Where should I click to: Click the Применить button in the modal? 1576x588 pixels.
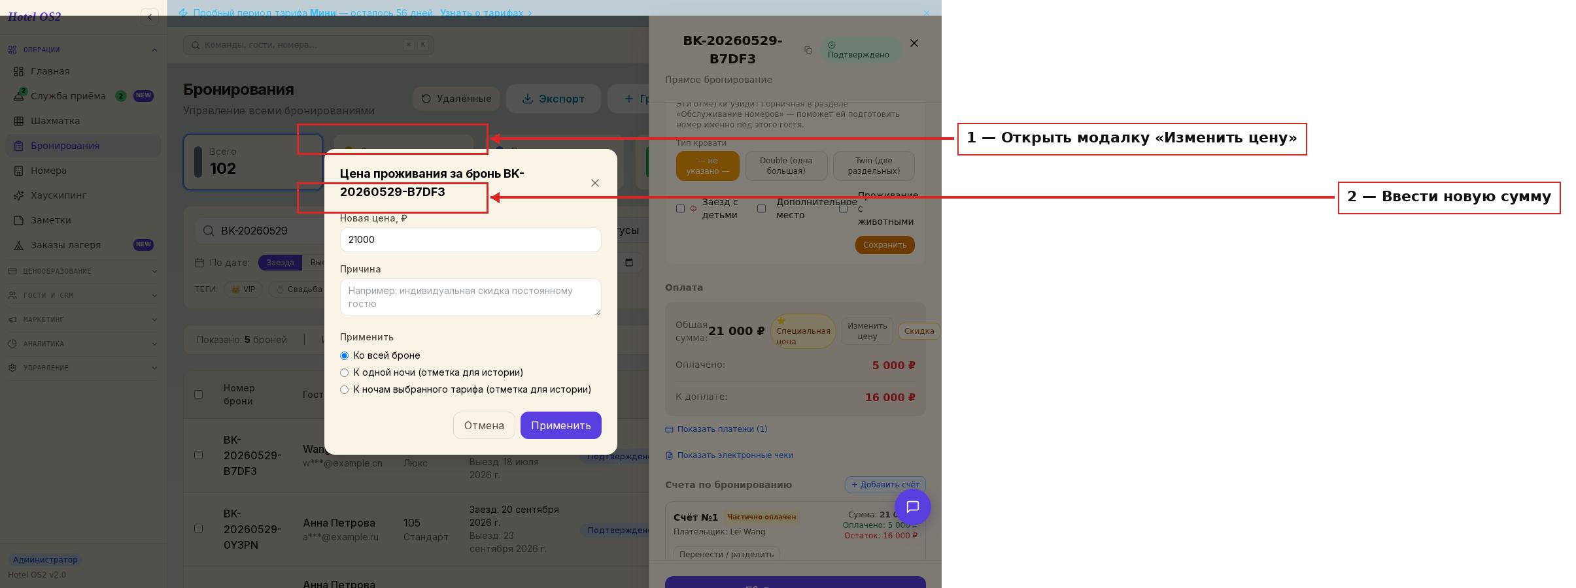point(561,425)
